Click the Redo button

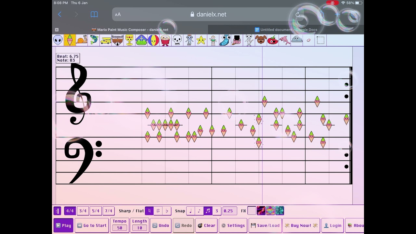(x=183, y=226)
